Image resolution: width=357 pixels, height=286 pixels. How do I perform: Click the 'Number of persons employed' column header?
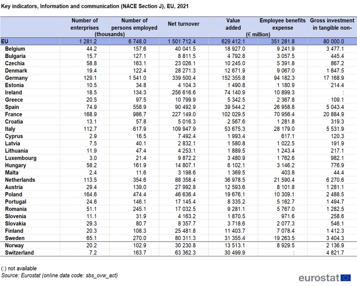(134, 24)
